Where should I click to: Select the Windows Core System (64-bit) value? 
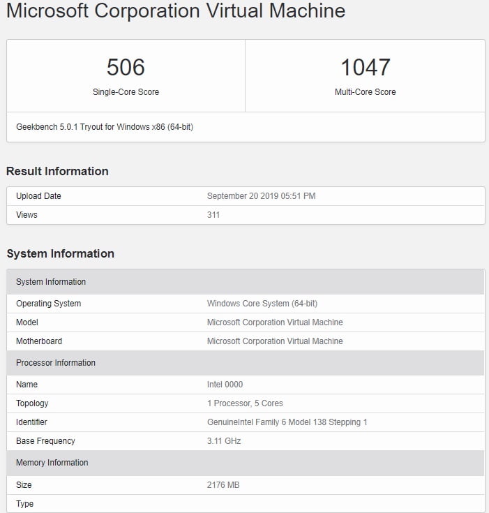[x=262, y=304]
